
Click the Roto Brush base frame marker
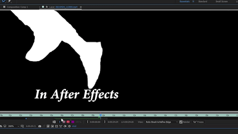click(x=26, y=119)
